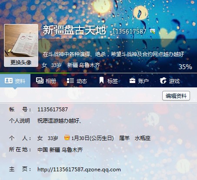Click the birthday crown icon
Image resolution: width=197 pixels, height=180 pixels.
click(x=67, y=137)
